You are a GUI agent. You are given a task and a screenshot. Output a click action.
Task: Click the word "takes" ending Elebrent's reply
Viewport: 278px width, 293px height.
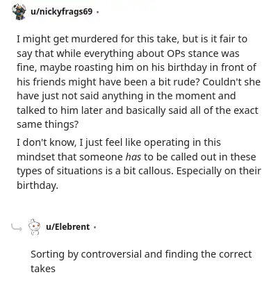43,269
